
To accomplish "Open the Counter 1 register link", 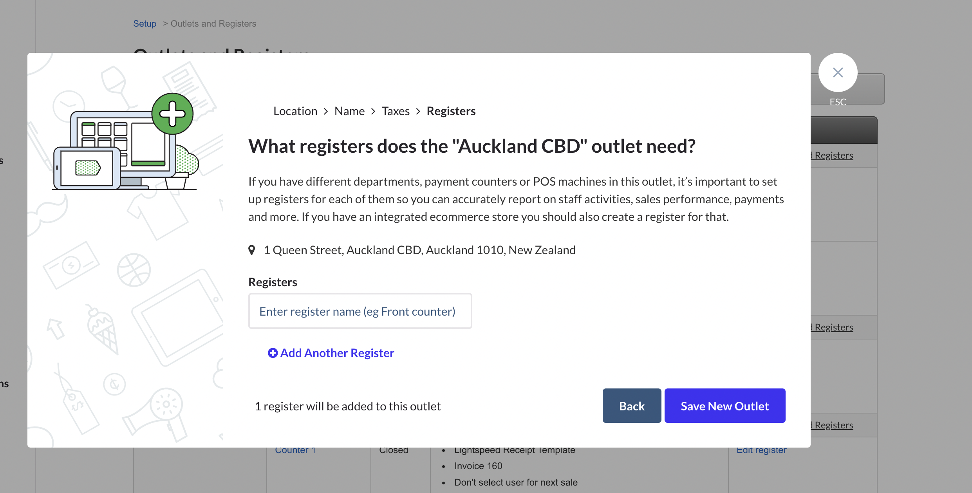I will (295, 450).
